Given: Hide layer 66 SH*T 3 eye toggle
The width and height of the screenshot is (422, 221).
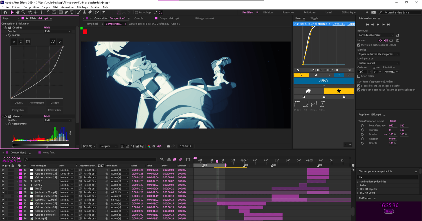Looking at the screenshot, I should coord(3,181).
